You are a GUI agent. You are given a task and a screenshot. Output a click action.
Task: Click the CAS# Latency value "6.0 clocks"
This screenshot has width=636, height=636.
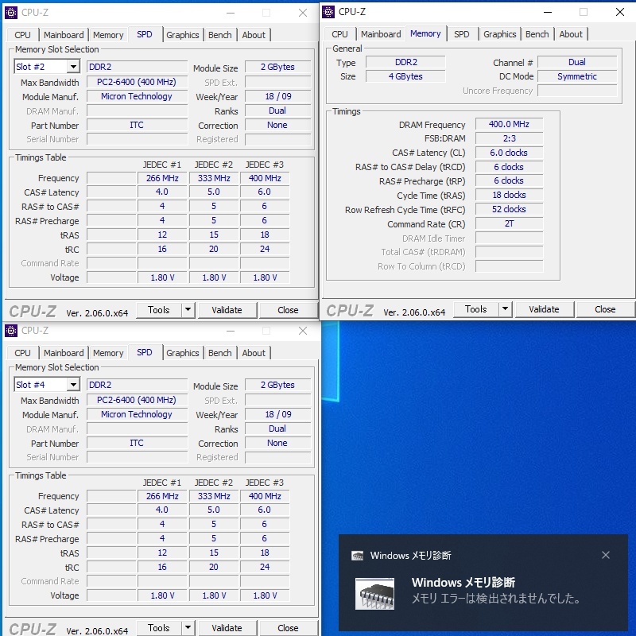[509, 153]
